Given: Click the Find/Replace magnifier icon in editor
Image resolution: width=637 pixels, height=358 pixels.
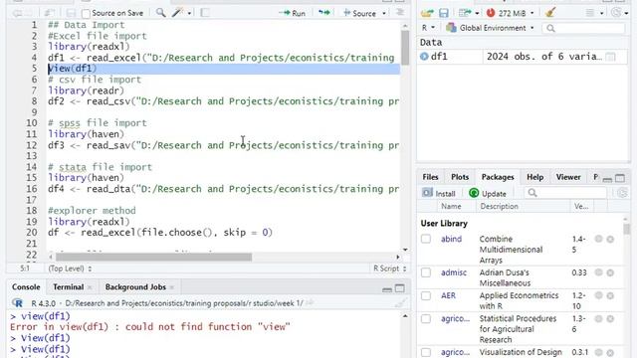Looking at the screenshot, I should click(x=161, y=13).
